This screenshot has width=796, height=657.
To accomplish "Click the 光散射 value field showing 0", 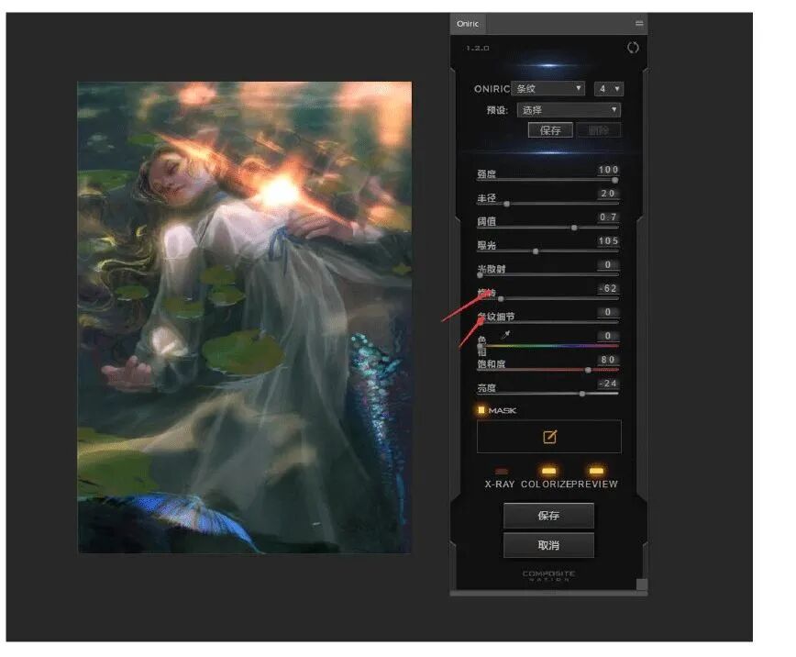I will [608, 265].
